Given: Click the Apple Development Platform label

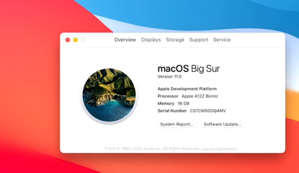Looking at the screenshot, I should tap(187, 89).
